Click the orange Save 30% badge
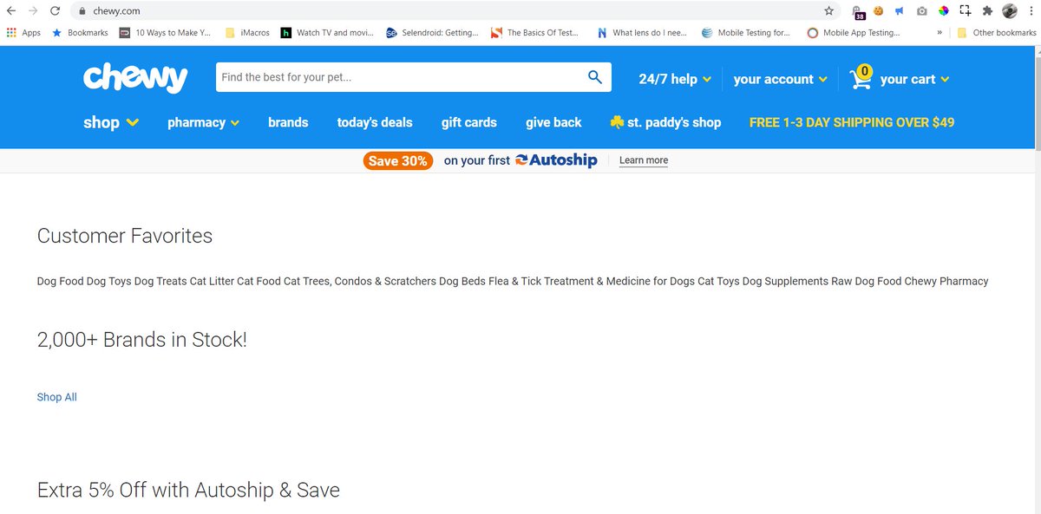Screen dimensions: 1041x514 pyautogui.click(x=398, y=160)
